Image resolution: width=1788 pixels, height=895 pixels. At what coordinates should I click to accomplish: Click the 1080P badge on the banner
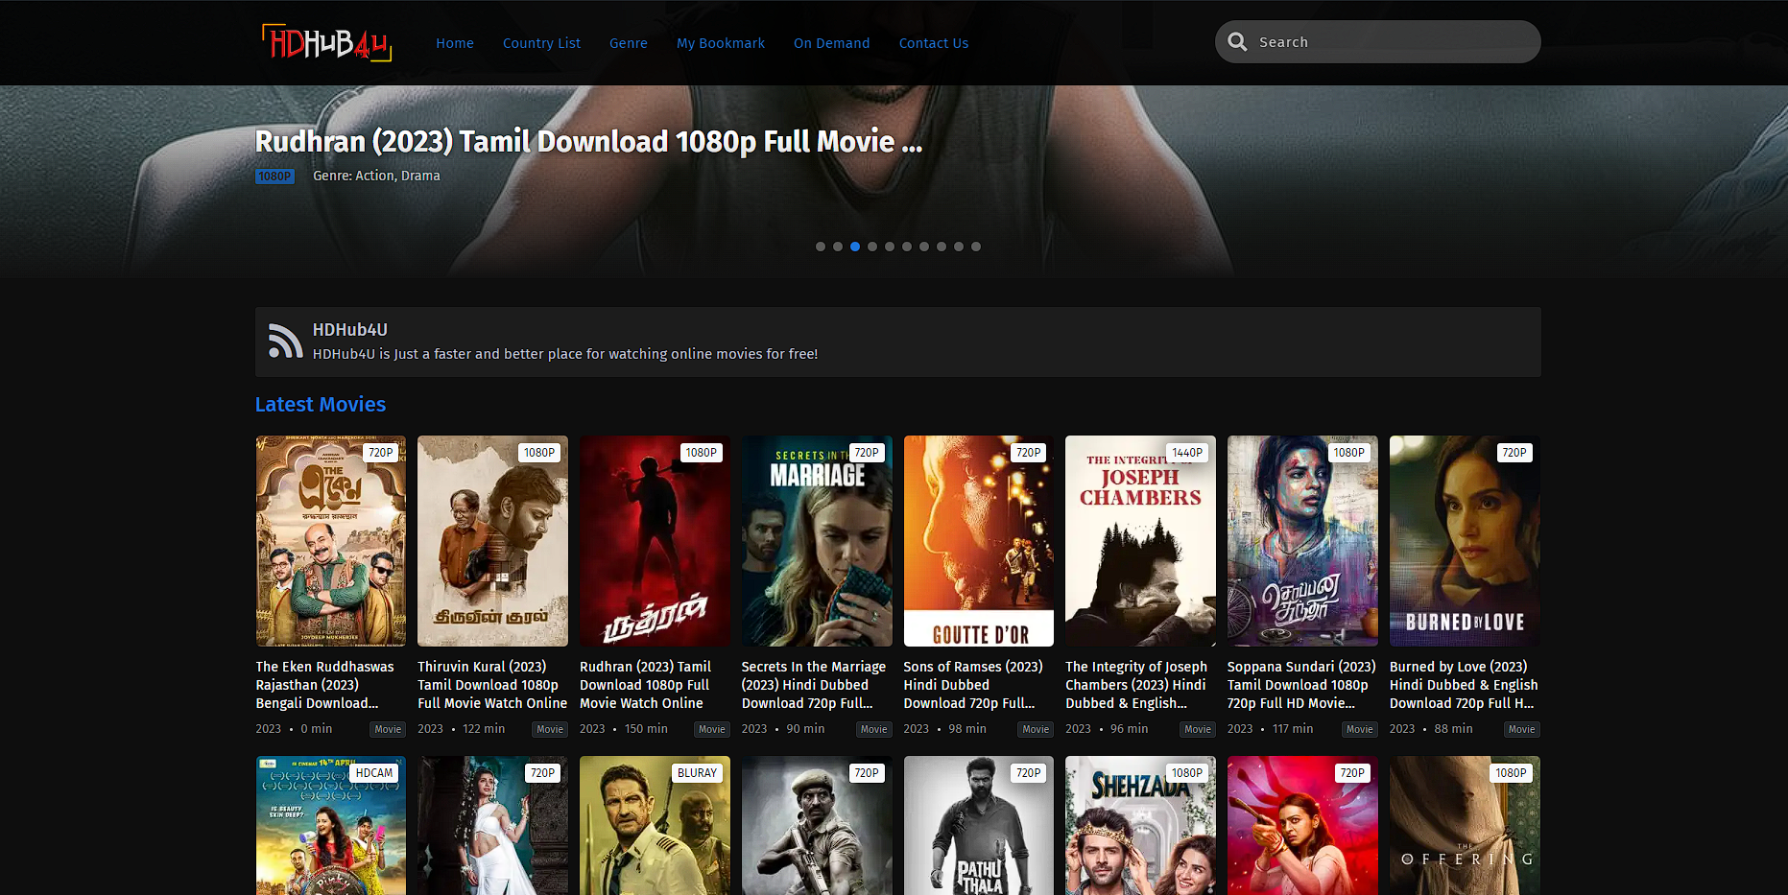(x=274, y=177)
